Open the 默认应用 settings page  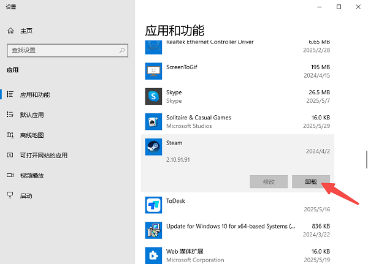pos(32,115)
